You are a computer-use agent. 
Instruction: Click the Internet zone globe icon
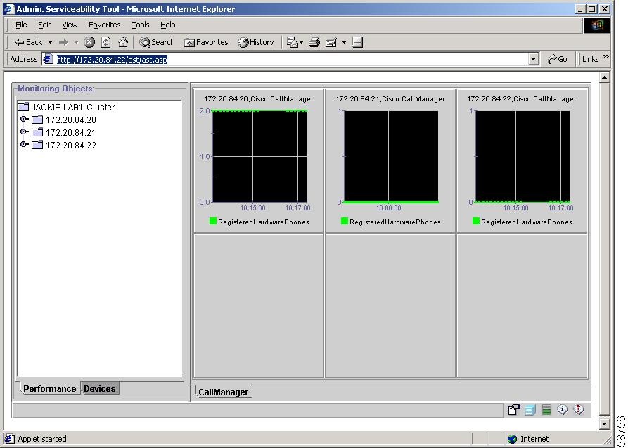[512, 439]
